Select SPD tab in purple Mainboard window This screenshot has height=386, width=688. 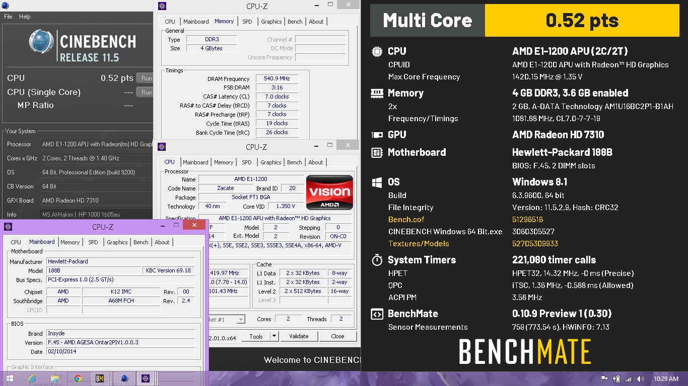pos(93,242)
